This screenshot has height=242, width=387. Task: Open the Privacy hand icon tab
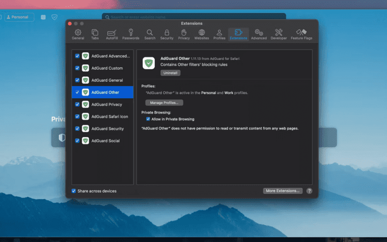pyautogui.click(x=184, y=34)
